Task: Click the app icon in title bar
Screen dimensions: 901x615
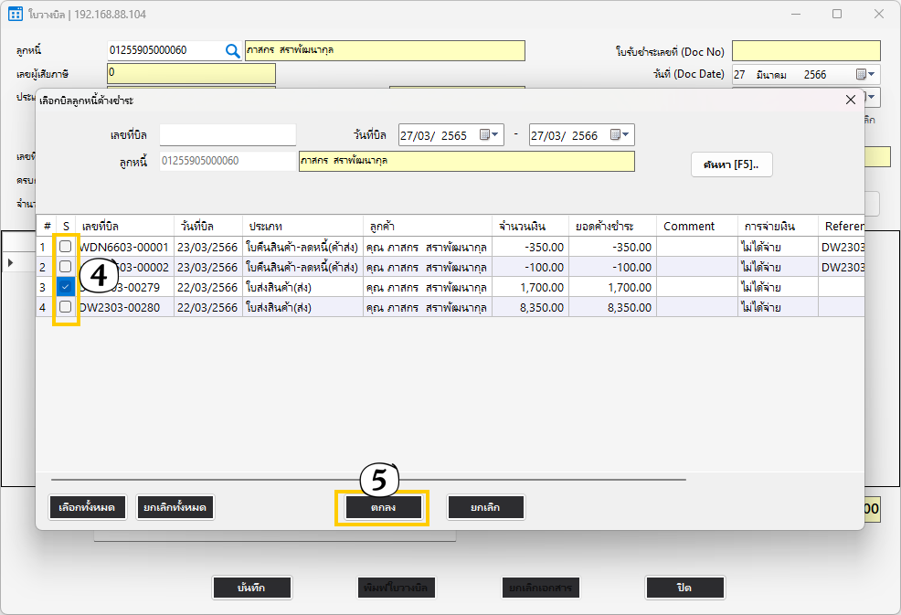Action: [15, 15]
